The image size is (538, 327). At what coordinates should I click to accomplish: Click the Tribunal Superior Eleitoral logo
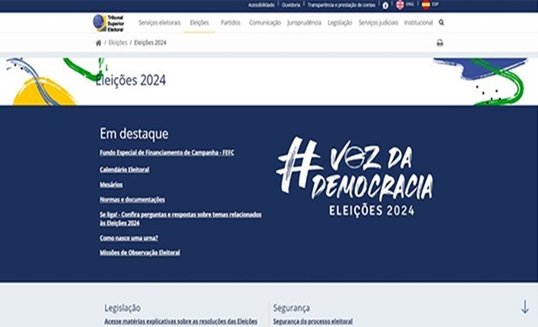click(108, 23)
